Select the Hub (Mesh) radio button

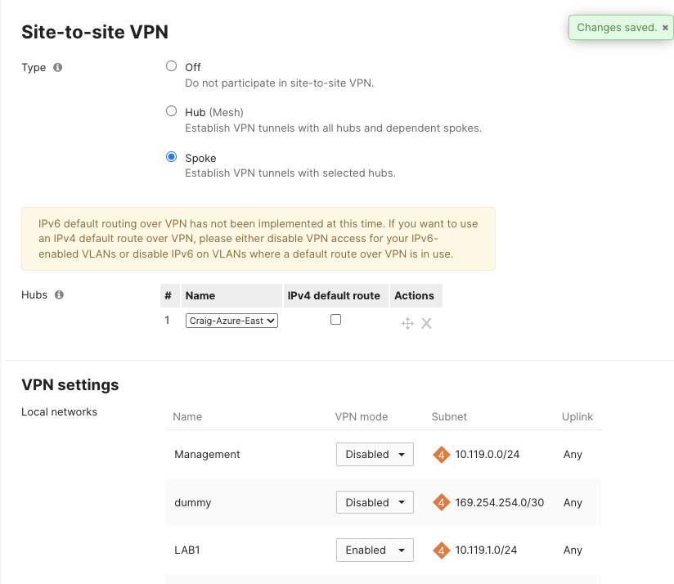[x=172, y=111]
